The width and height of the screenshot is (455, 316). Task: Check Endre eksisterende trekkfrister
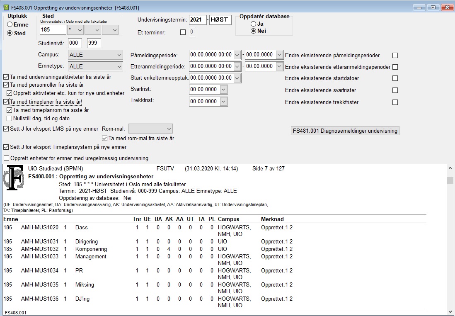395,102
